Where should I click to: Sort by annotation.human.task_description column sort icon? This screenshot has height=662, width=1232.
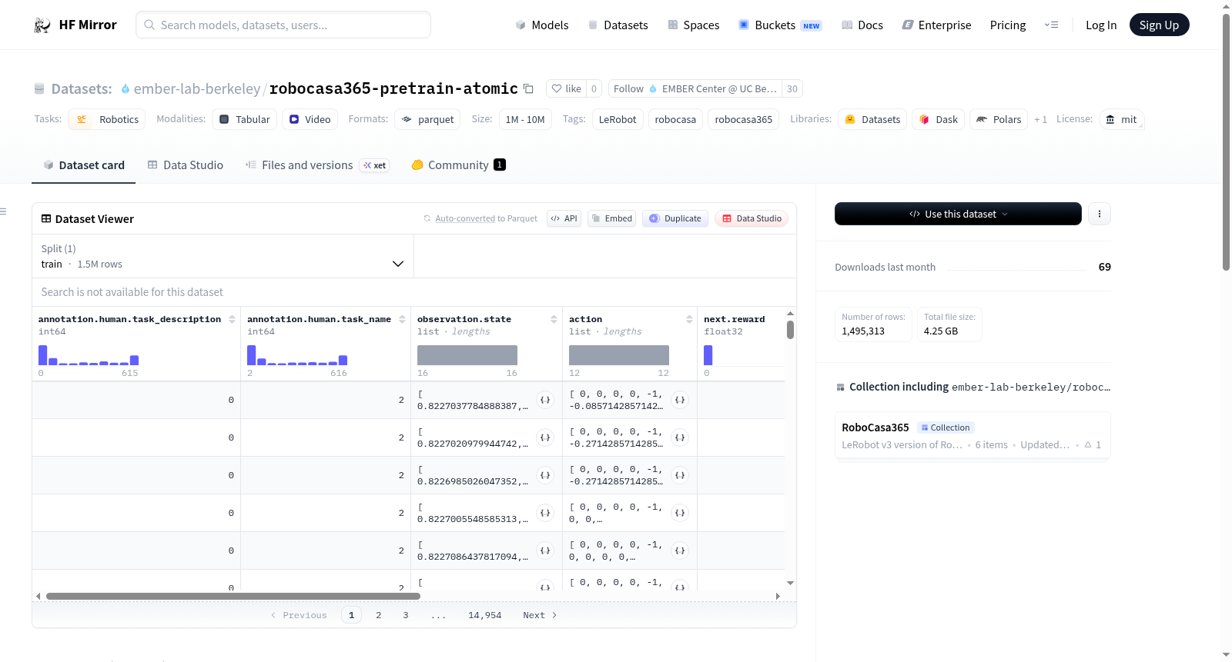pos(232,319)
